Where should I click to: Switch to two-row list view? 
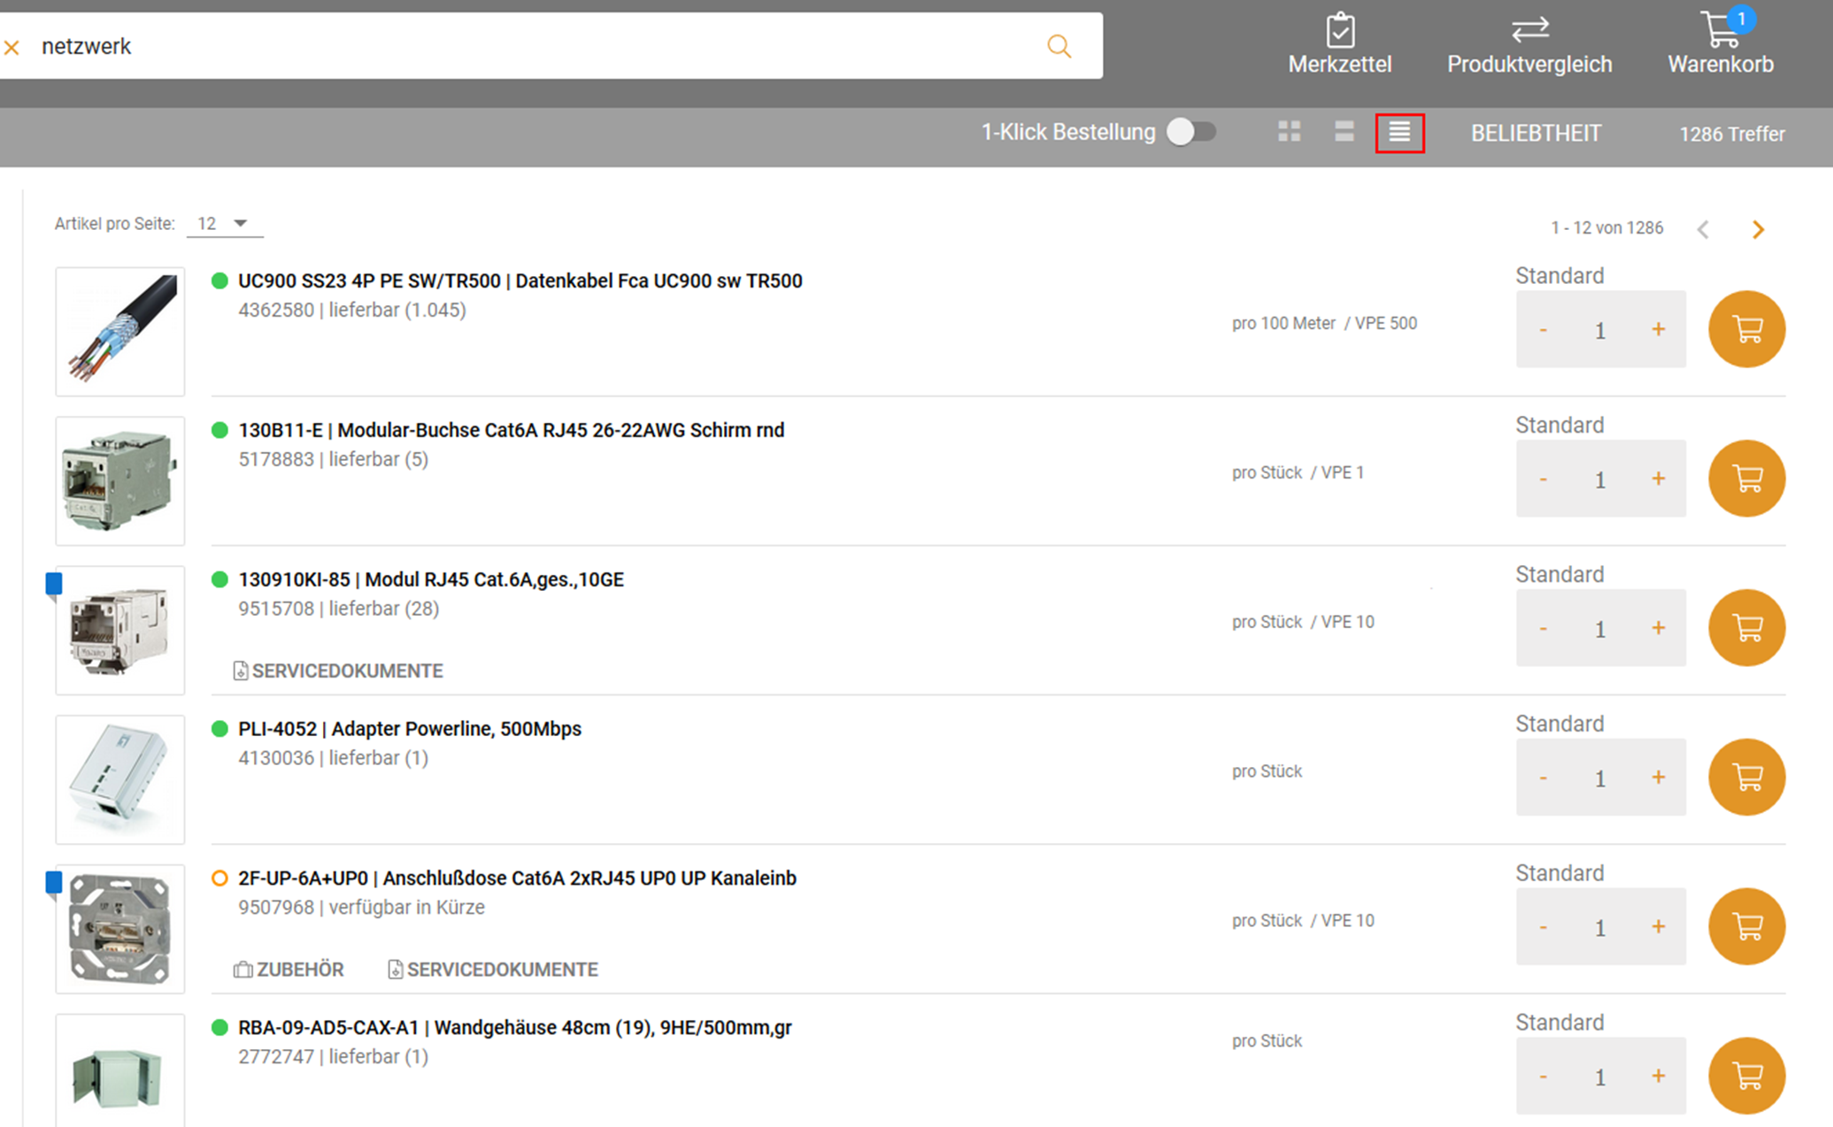(1344, 133)
